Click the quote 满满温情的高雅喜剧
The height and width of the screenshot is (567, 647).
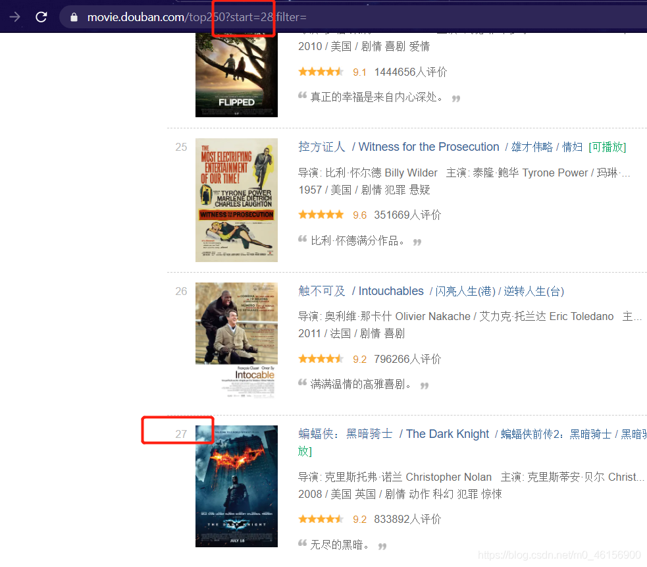click(x=361, y=384)
